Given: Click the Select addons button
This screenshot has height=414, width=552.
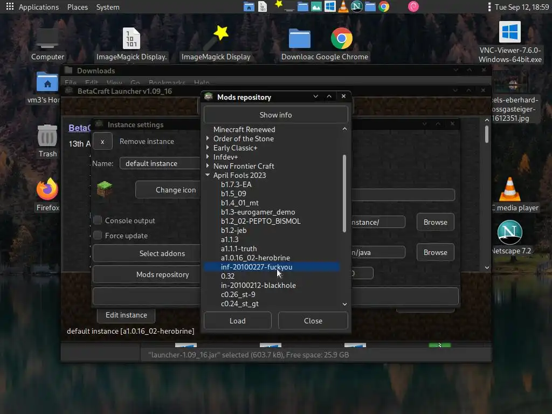Looking at the screenshot, I should 147,253.
